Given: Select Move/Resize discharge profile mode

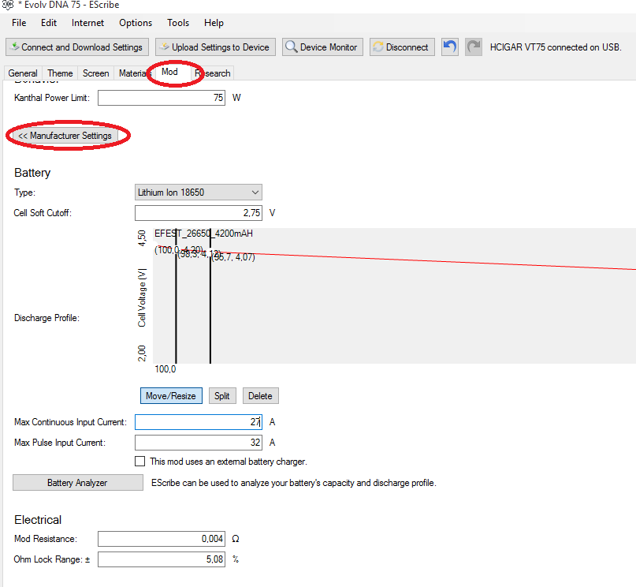Looking at the screenshot, I should pyautogui.click(x=172, y=396).
